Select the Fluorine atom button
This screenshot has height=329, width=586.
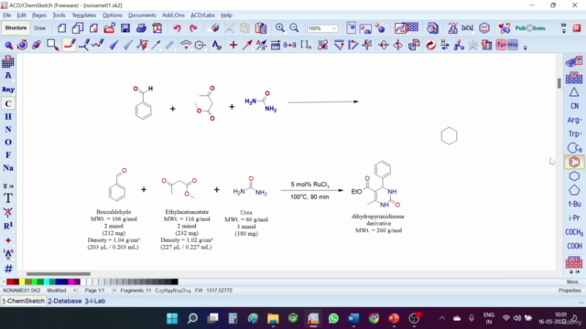pos(8,154)
